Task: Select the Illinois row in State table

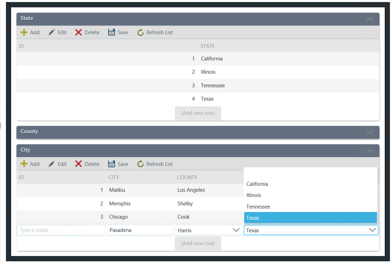Action: [x=198, y=72]
